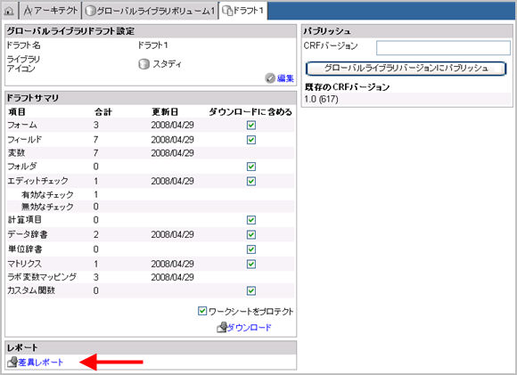Click the ダウンロード link

click(250, 327)
